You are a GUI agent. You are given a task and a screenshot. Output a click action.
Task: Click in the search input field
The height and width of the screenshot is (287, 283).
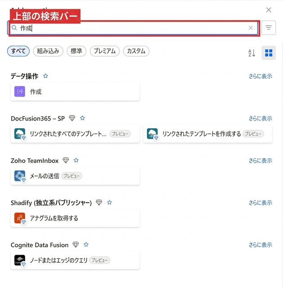click(x=133, y=28)
